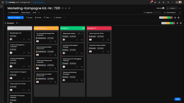This screenshot has width=184, height=103.
Task: Click Suchen search tool
Action: pos(29,18)
